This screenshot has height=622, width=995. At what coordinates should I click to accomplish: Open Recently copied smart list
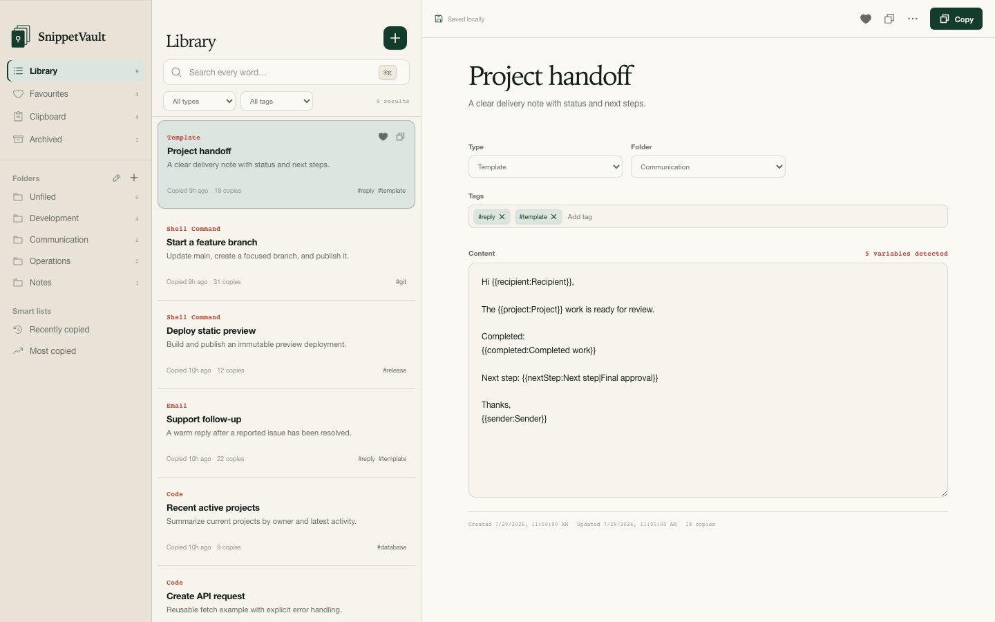76,330
